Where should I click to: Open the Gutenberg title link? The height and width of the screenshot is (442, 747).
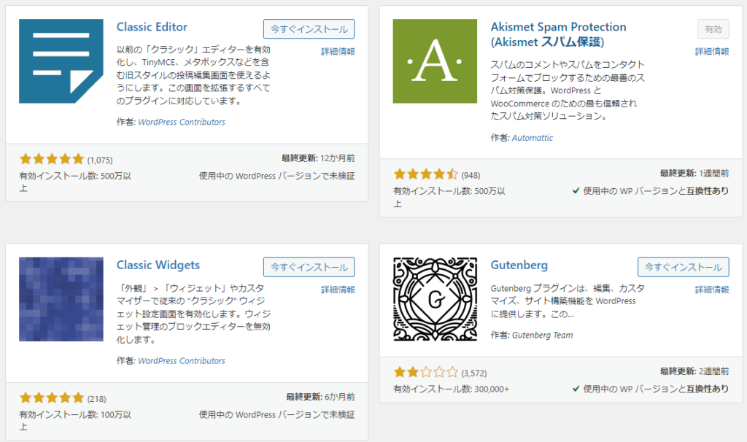[519, 265]
